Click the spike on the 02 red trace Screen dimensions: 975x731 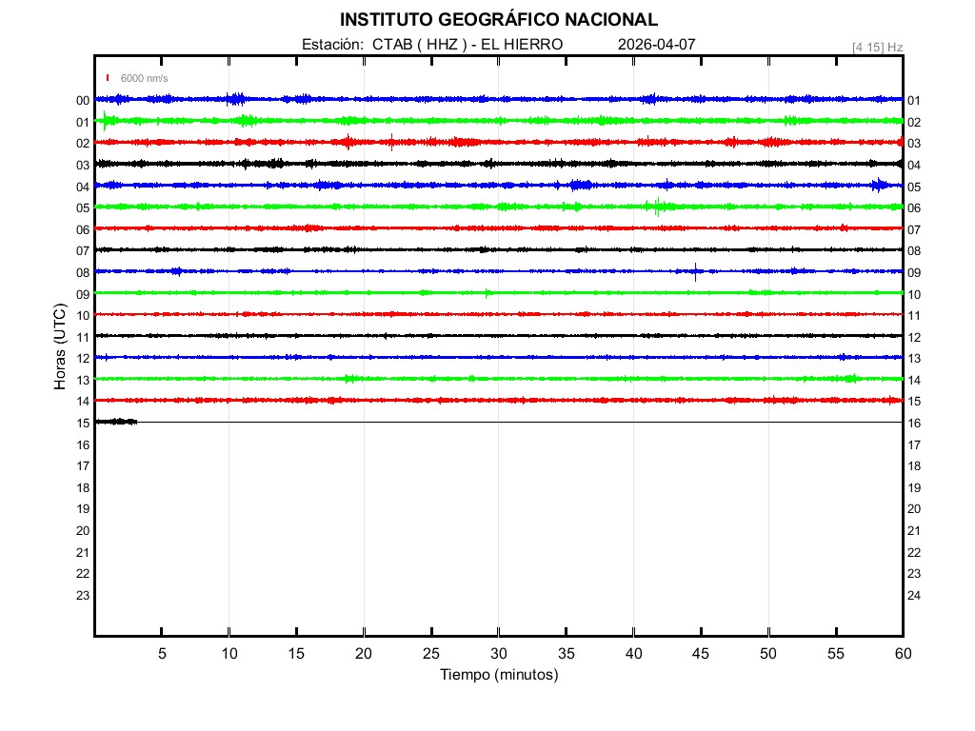click(391, 143)
